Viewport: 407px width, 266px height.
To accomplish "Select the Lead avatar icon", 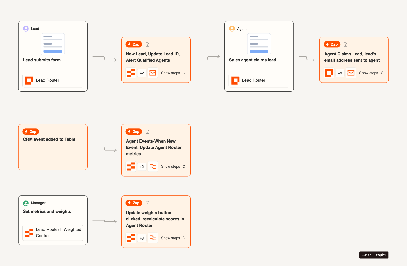I will [x=26, y=29].
